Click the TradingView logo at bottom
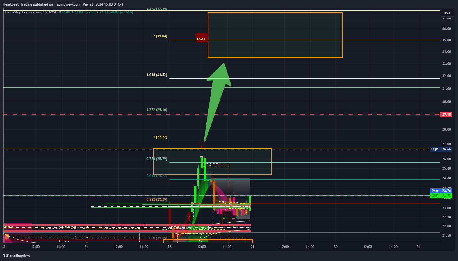 tap(17, 256)
